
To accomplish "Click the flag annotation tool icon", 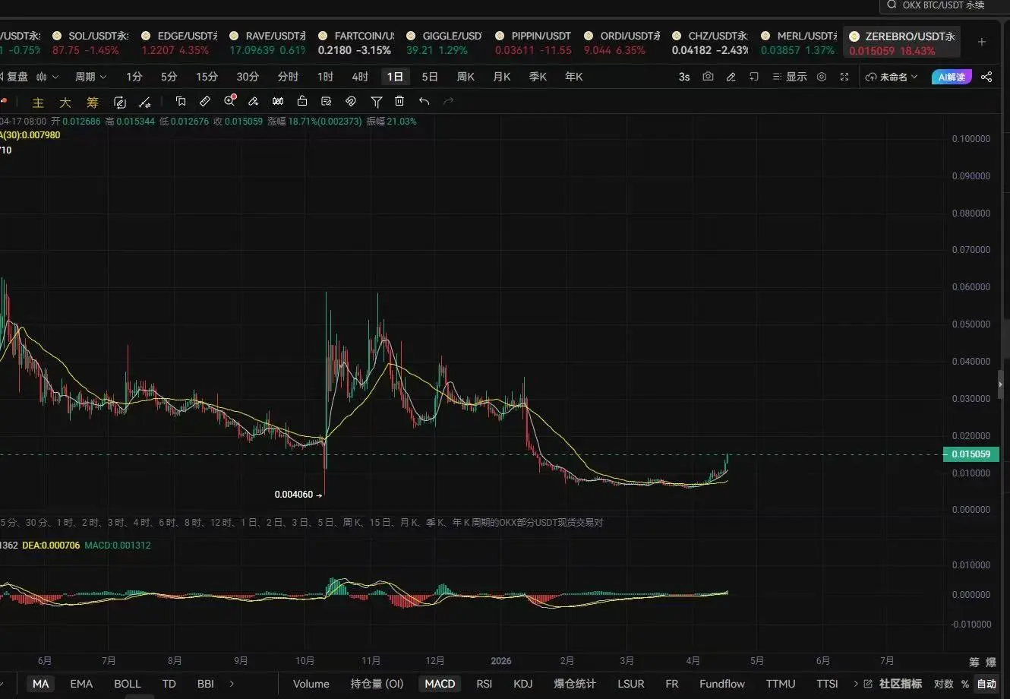I will 181,101.
